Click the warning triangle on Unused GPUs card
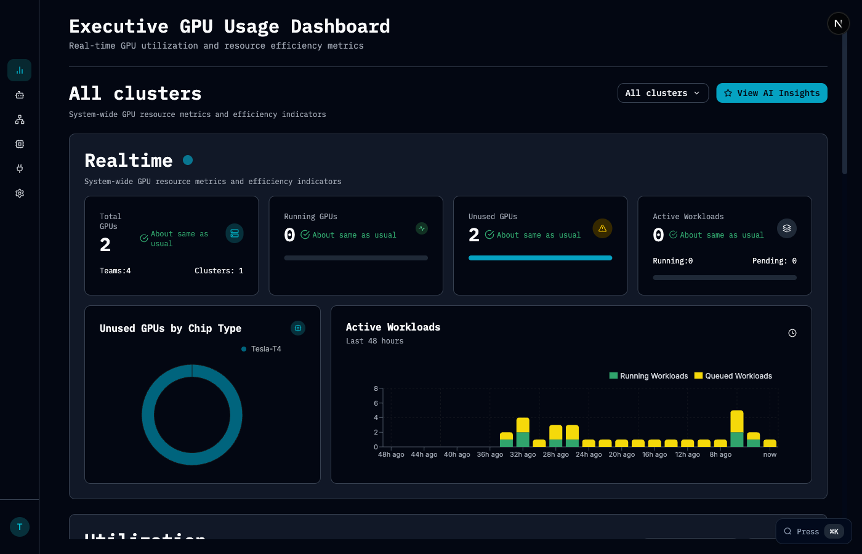 (x=602, y=228)
